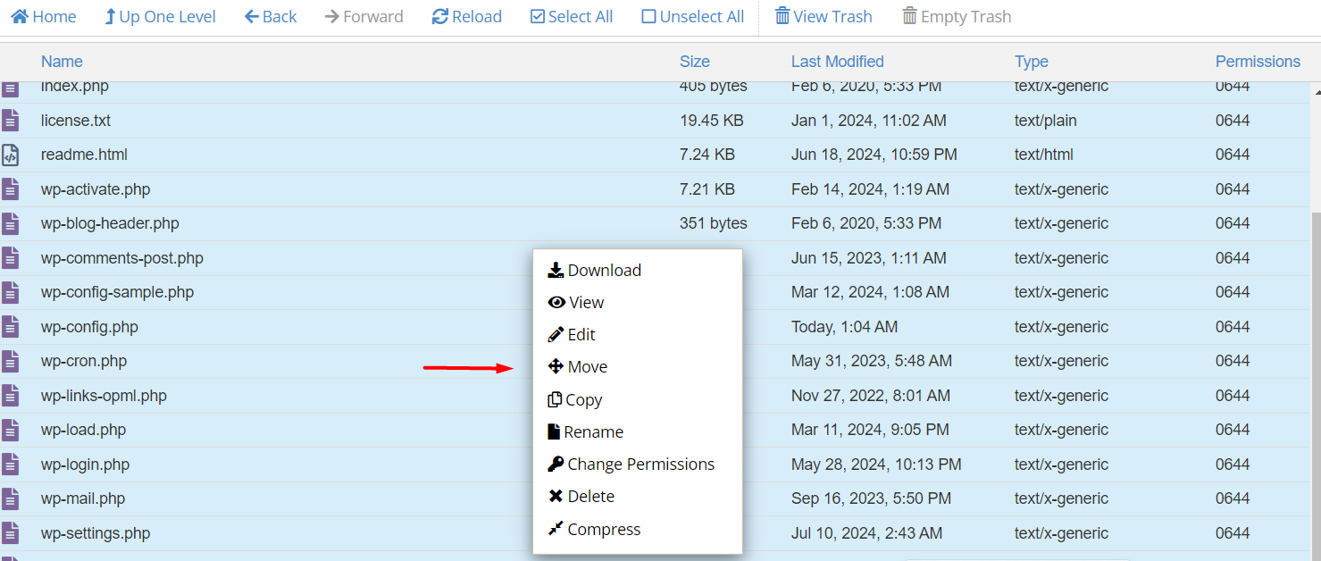This screenshot has width=1321, height=561.
Task: Click Up One Level in the toolbar
Action: click(x=160, y=15)
